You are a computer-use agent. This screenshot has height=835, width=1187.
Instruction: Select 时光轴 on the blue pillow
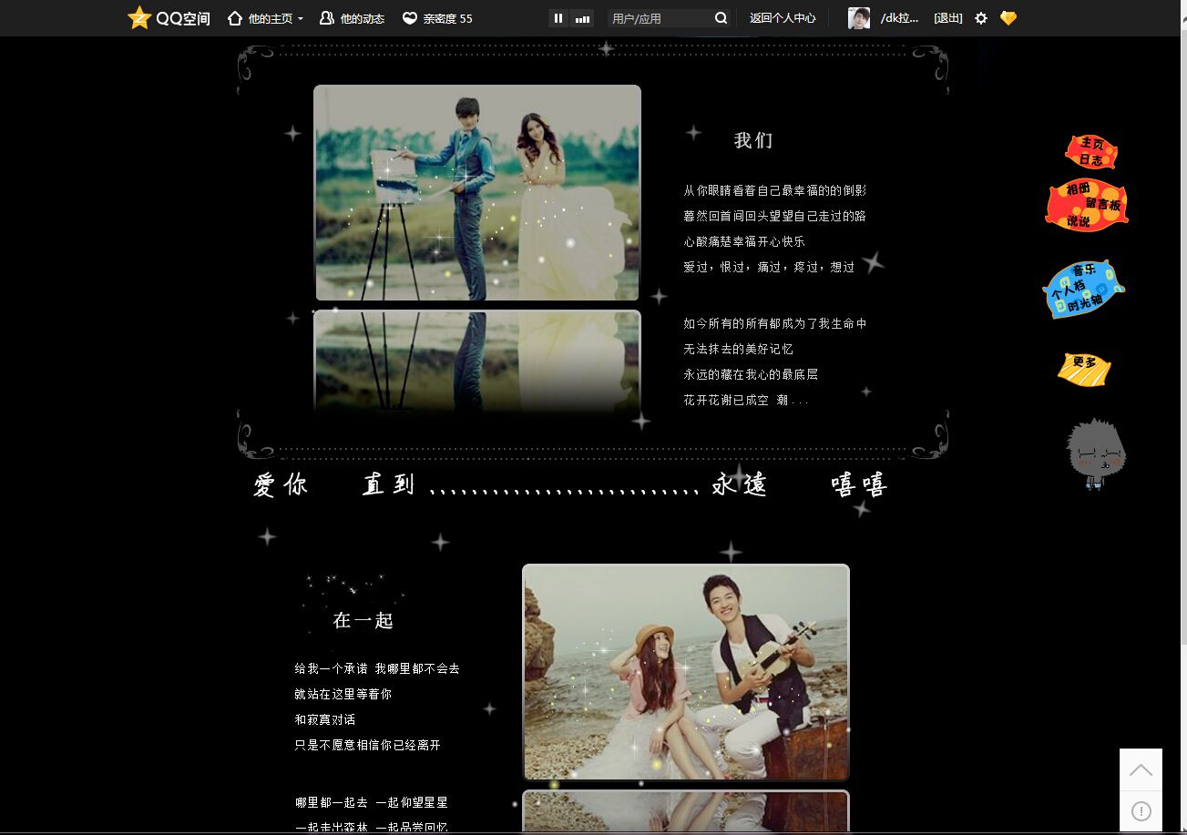coord(1085,303)
